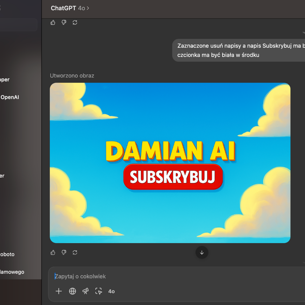The height and width of the screenshot is (305, 305).
Task: Regenerate the DAMIAN AI image response
Action: [x=75, y=252]
